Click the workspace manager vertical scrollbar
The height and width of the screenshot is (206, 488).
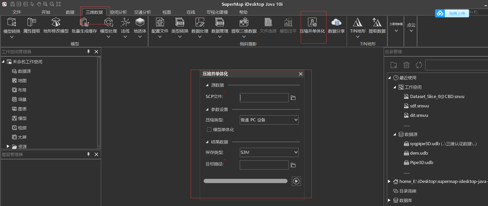coord(99,102)
